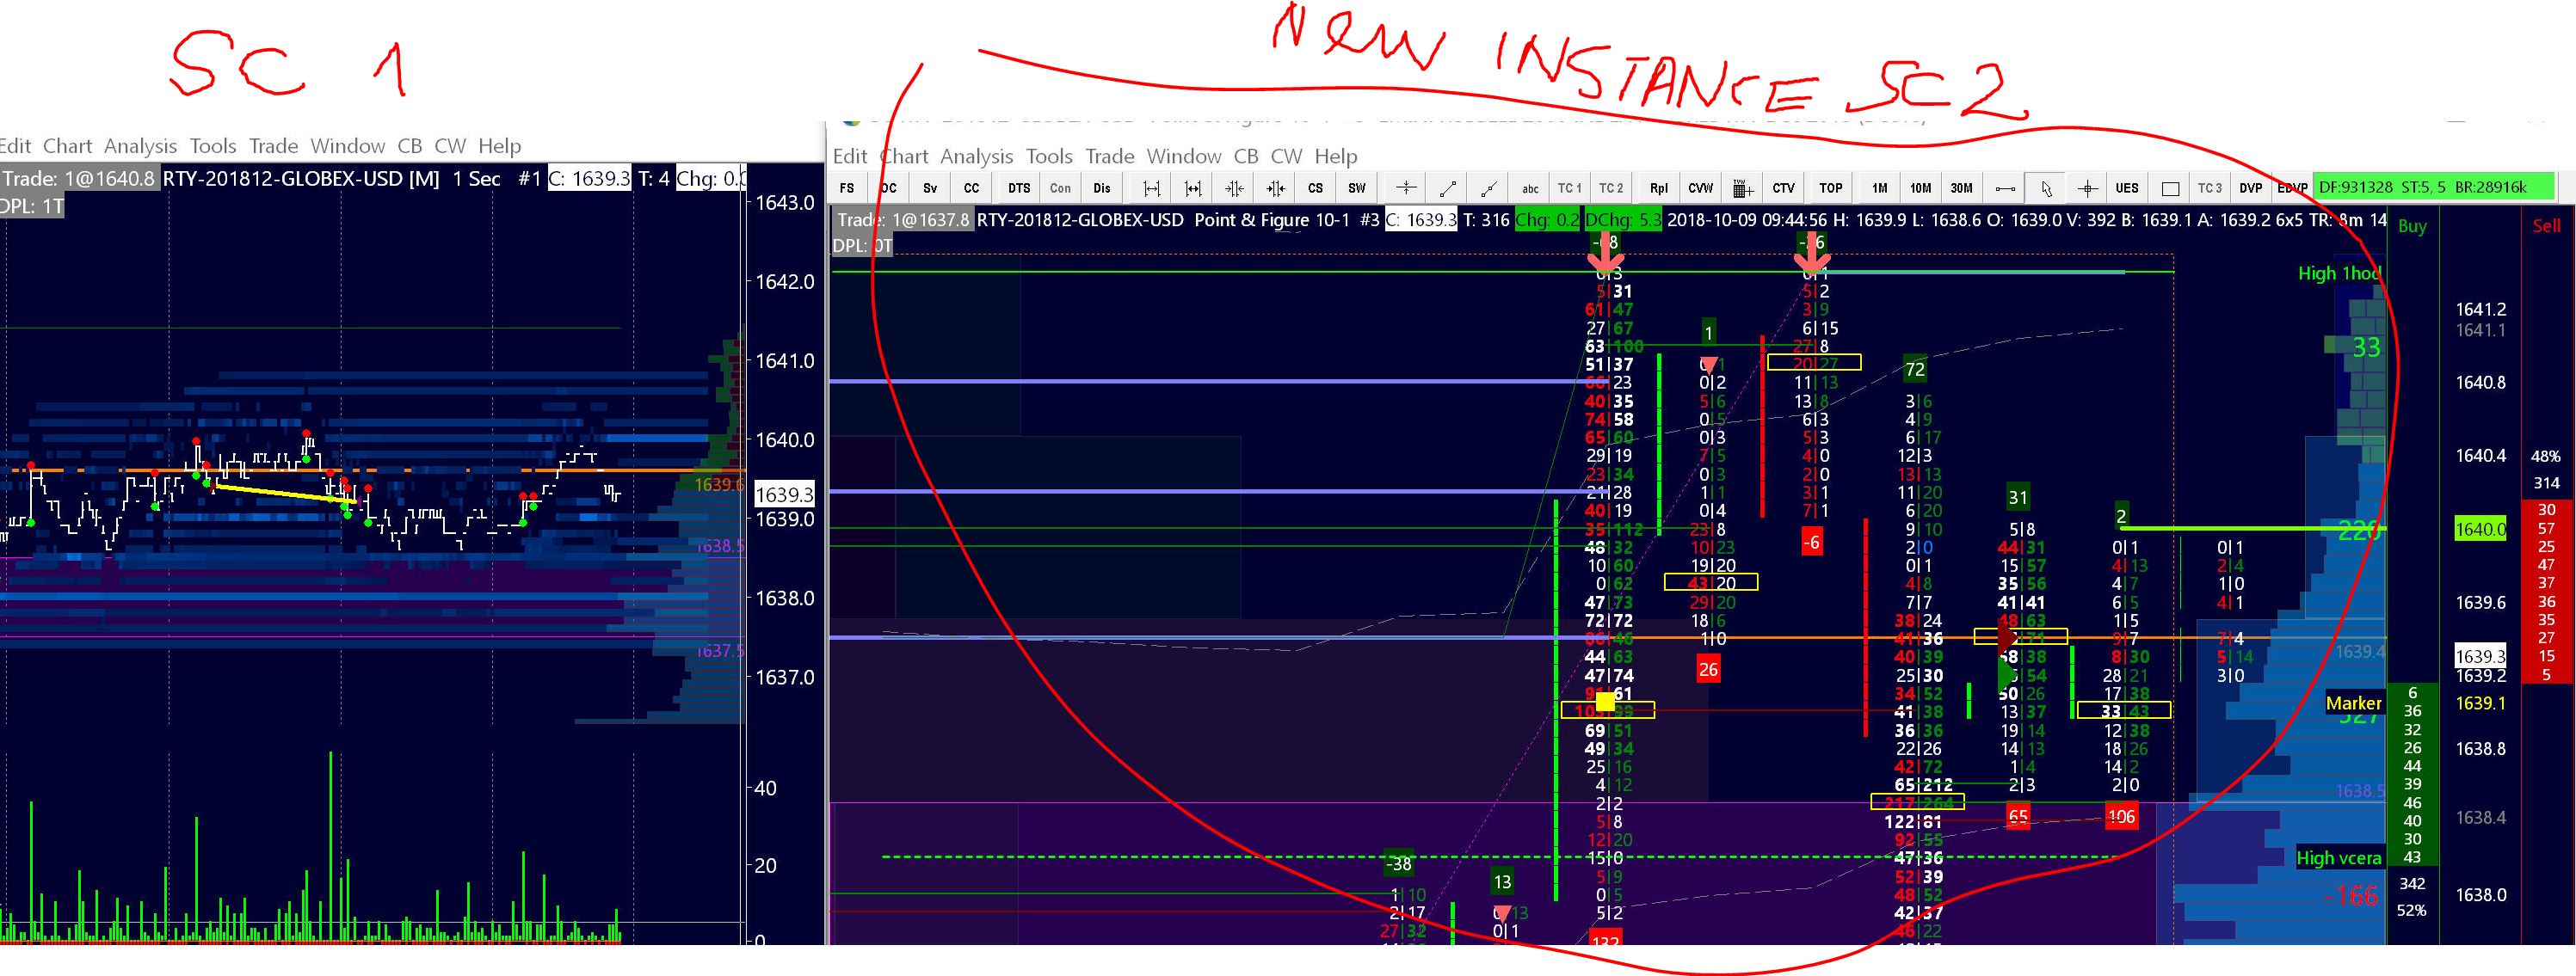Select the abc text drawing tool

pyautogui.click(x=1530, y=187)
